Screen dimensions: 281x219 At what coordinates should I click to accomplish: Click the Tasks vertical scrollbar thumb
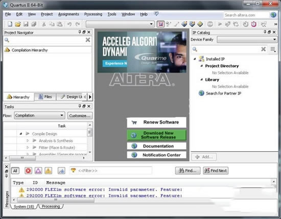(89, 132)
